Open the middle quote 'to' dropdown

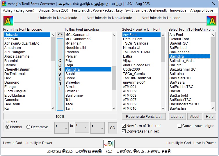point(82,128)
